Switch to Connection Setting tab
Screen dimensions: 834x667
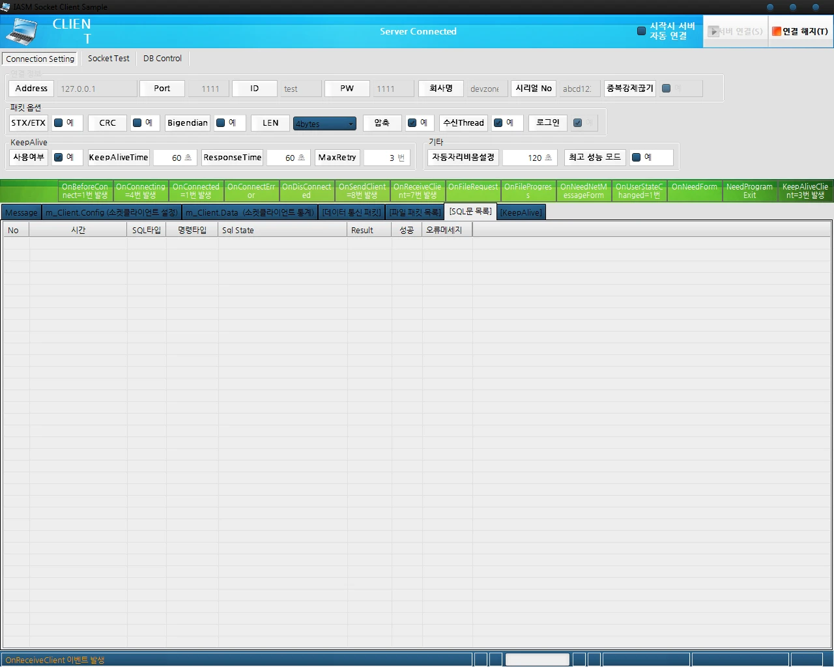tap(40, 59)
